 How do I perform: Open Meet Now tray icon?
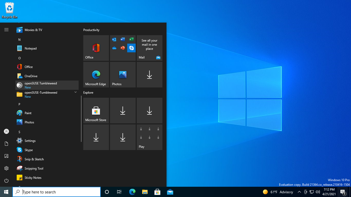click(306, 192)
